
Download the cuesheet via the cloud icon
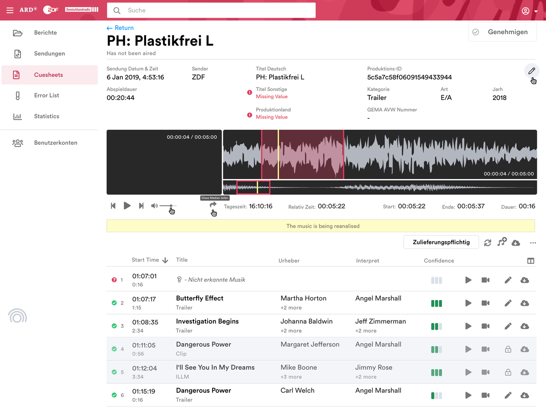click(x=516, y=242)
